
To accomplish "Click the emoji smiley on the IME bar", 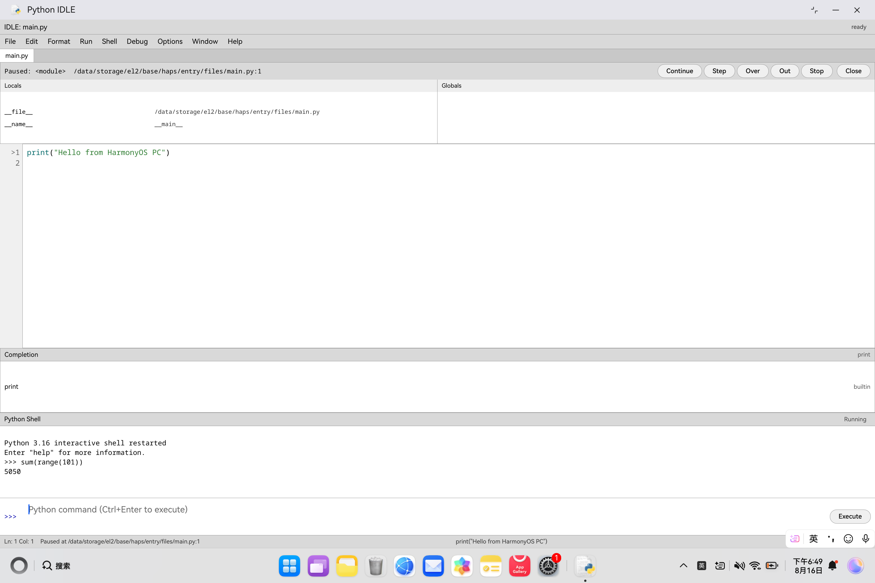I will 848,539.
